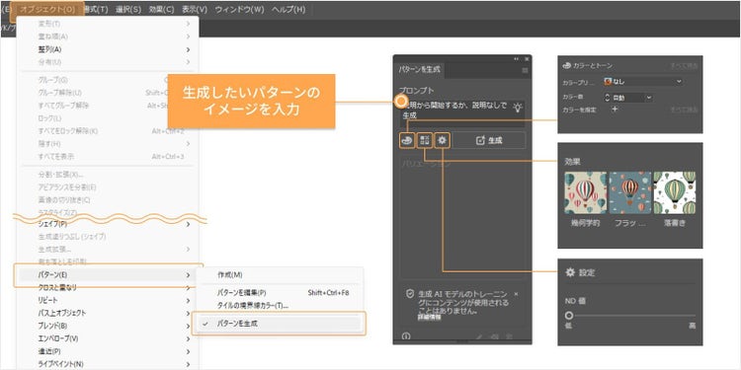The height and width of the screenshot is (370, 741).
Task: Click the lightbulb sample prompts icon
Action: [518, 109]
